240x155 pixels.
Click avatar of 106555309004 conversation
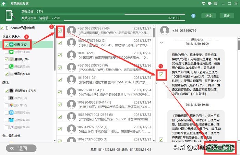71,92
